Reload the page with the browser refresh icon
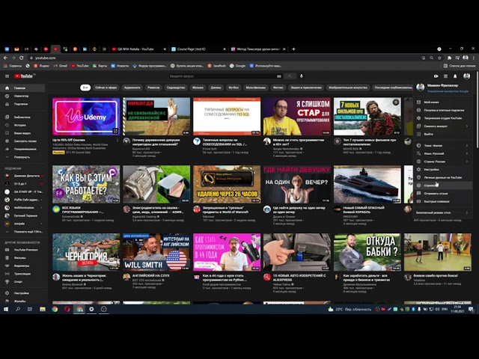The image size is (479, 359). tap(22, 58)
